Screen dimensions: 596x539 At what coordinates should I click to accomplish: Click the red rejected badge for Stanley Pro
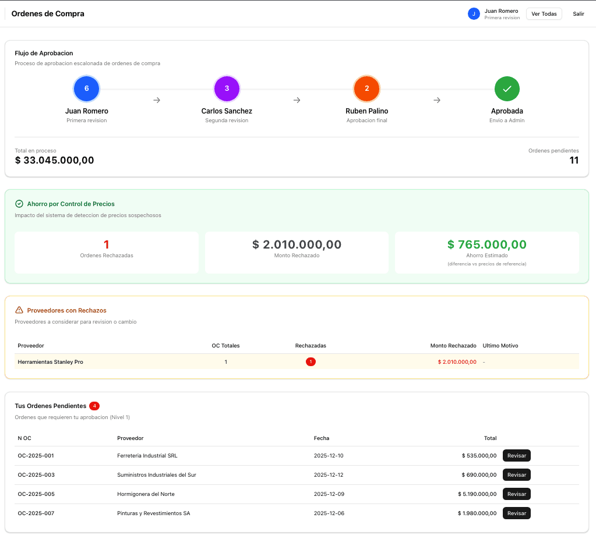(311, 361)
